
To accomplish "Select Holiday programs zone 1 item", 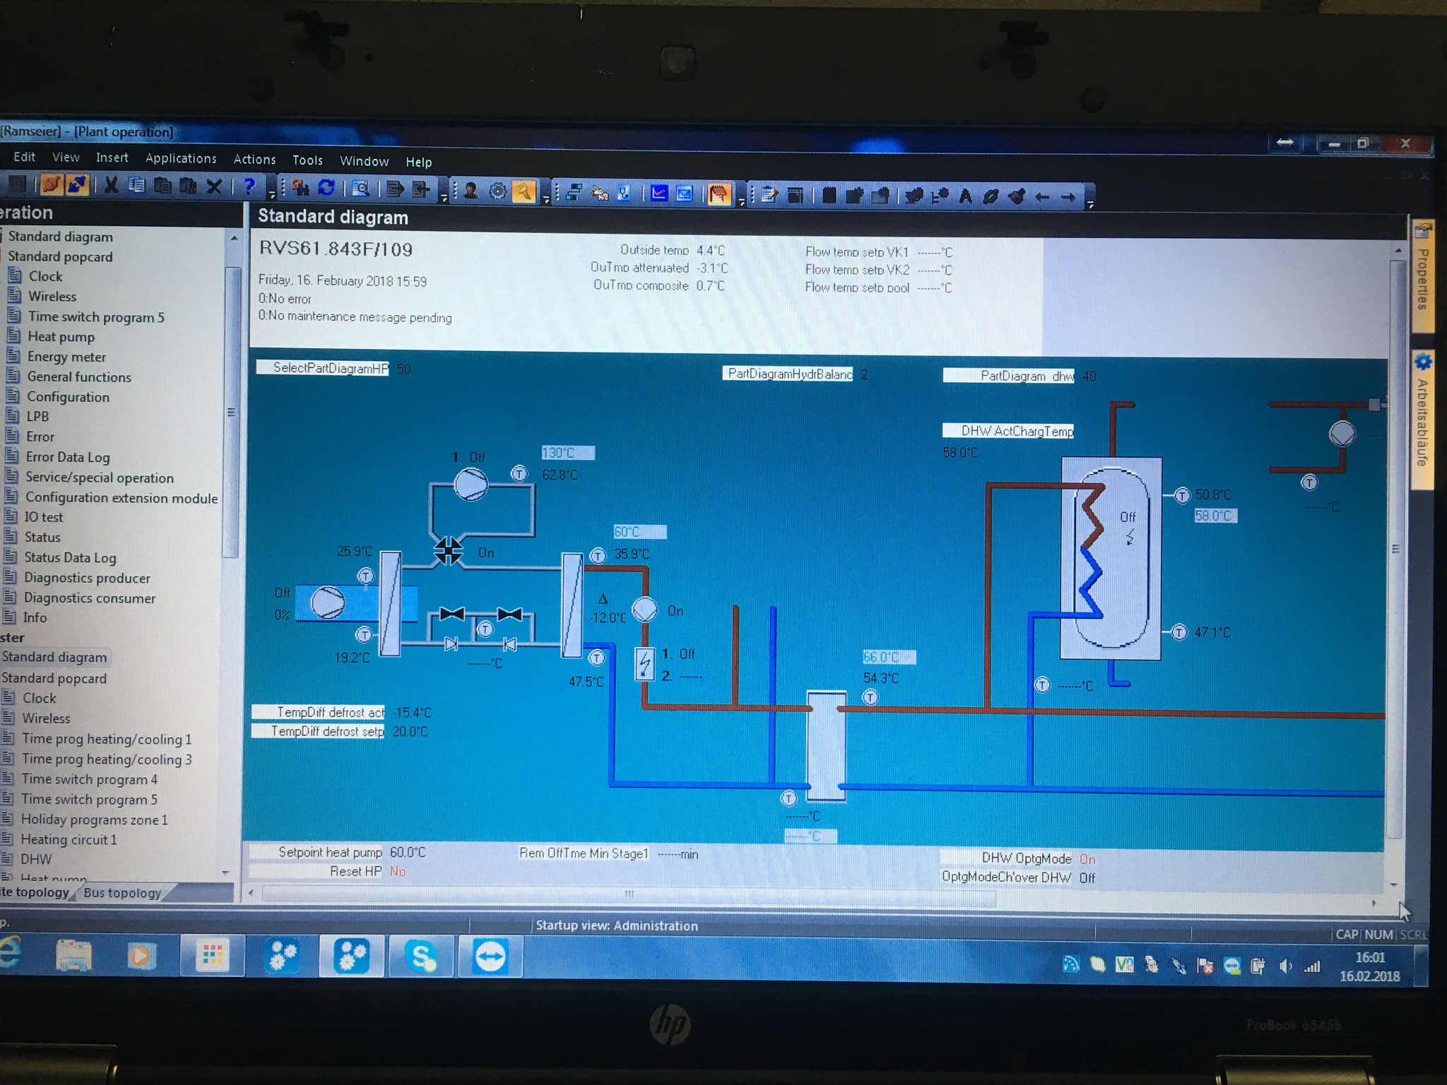I will click(94, 819).
